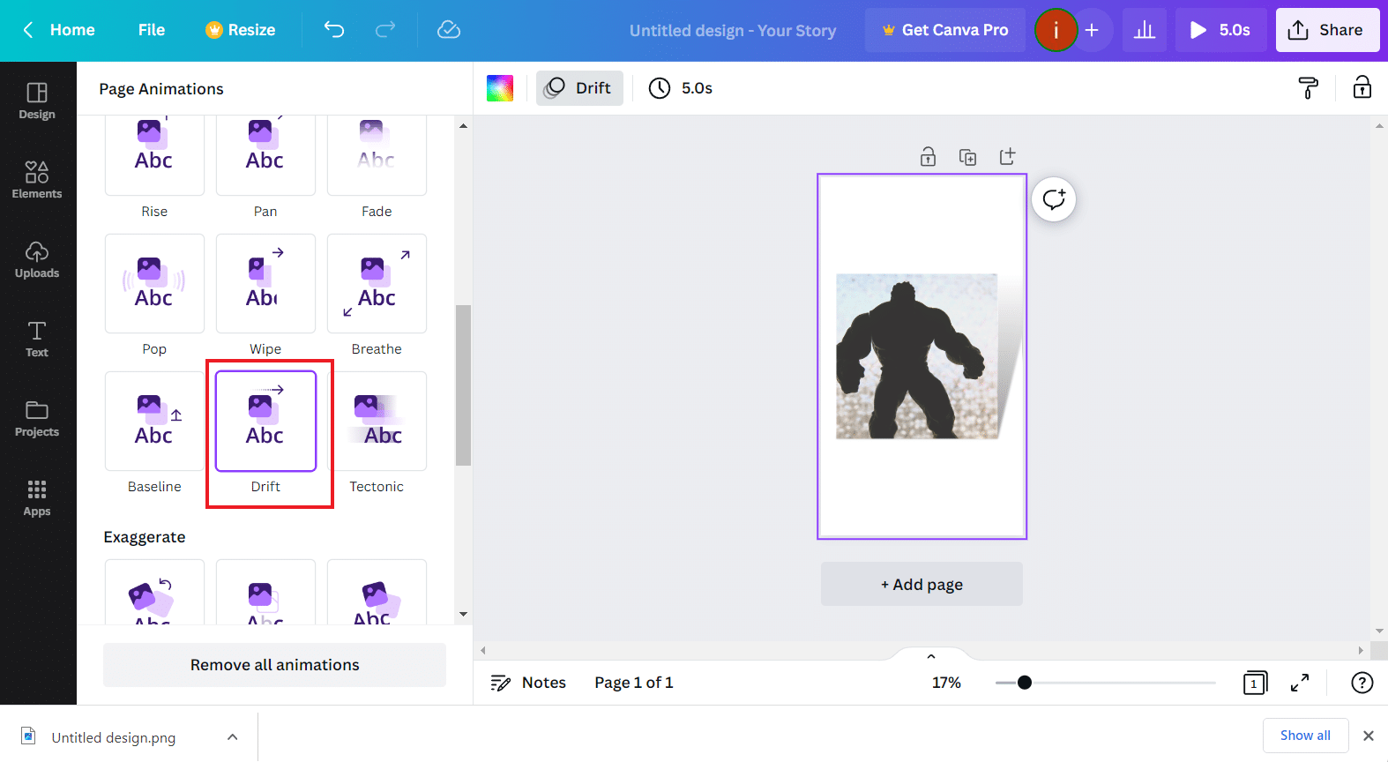This screenshot has width=1388, height=762.
Task: Apply the Pop page animation
Action: 154,283
